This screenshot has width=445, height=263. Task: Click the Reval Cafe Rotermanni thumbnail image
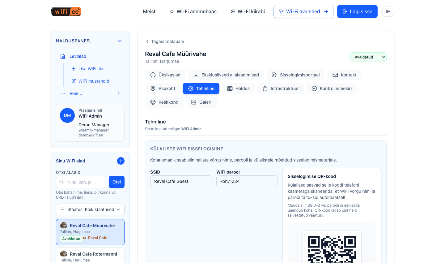click(64, 254)
